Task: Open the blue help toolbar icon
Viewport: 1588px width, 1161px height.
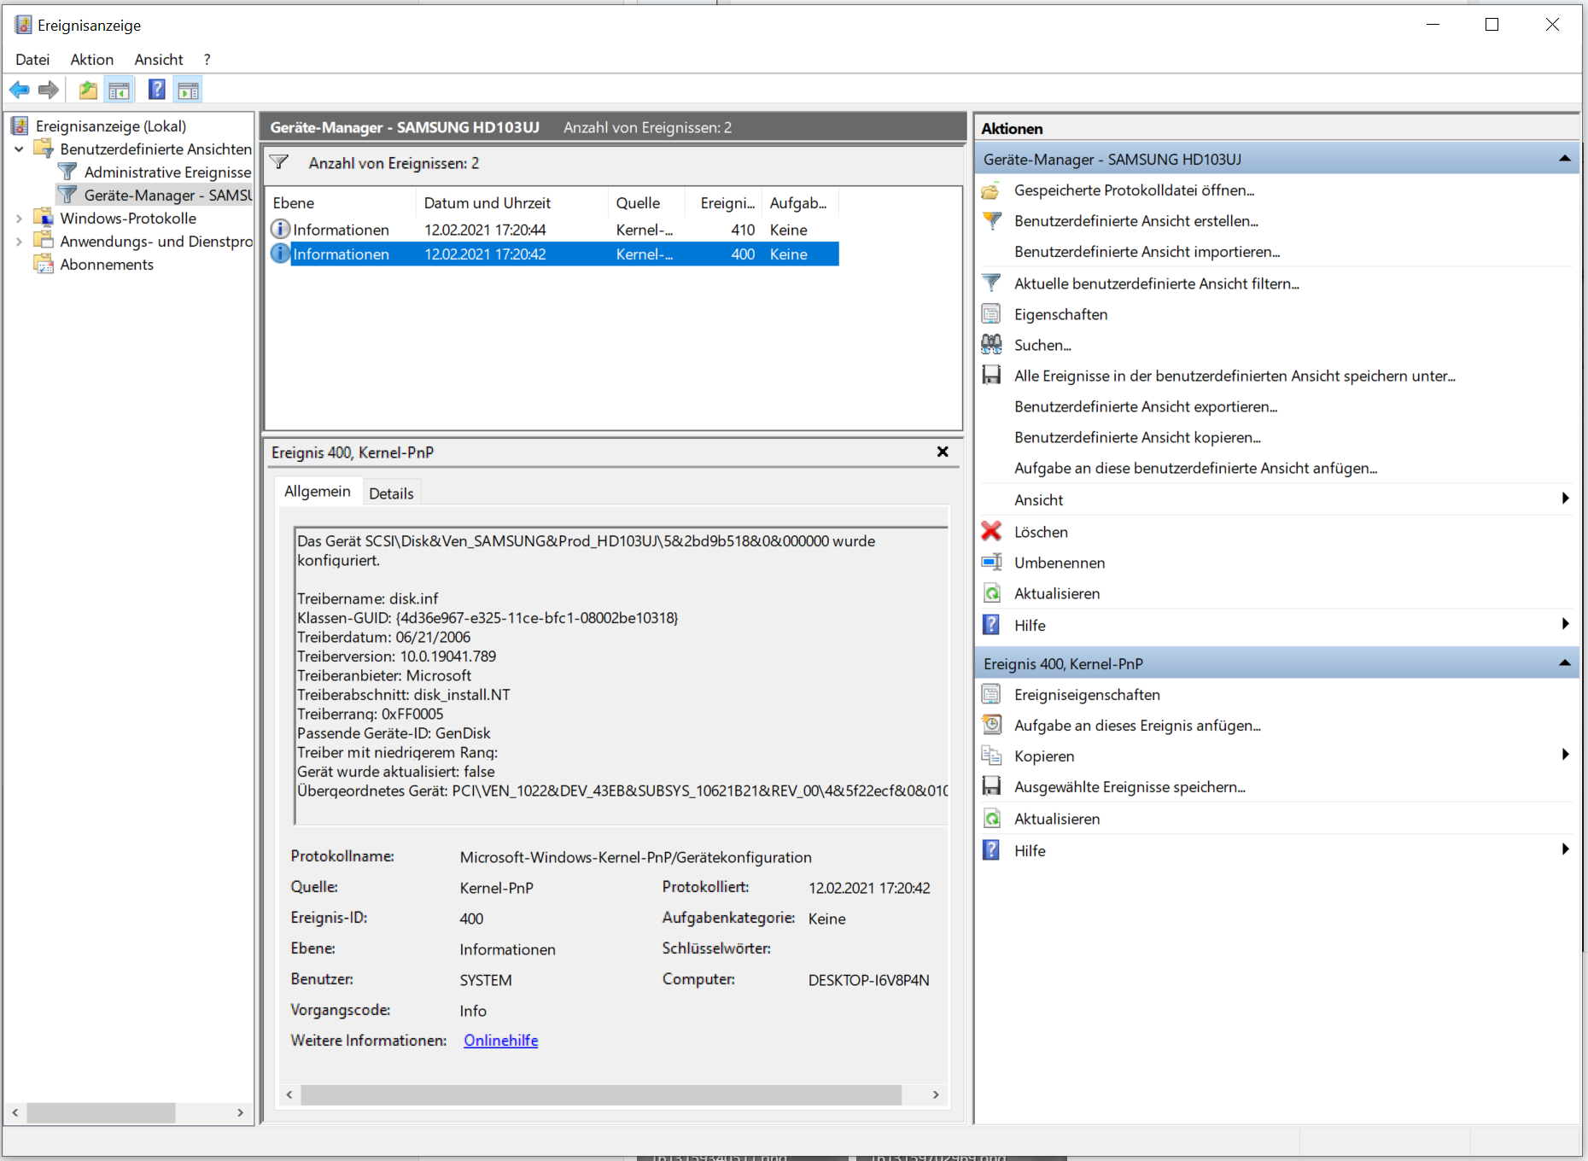Action: point(157,90)
